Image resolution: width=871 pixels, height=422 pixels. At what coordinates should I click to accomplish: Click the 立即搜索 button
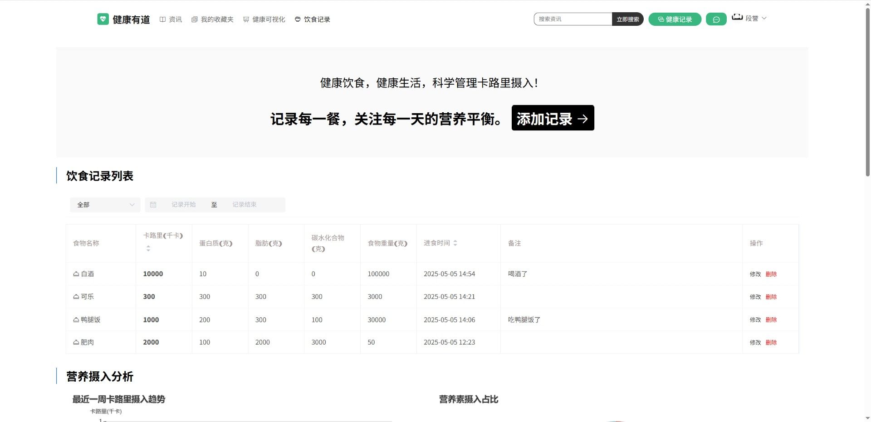point(627,19)
